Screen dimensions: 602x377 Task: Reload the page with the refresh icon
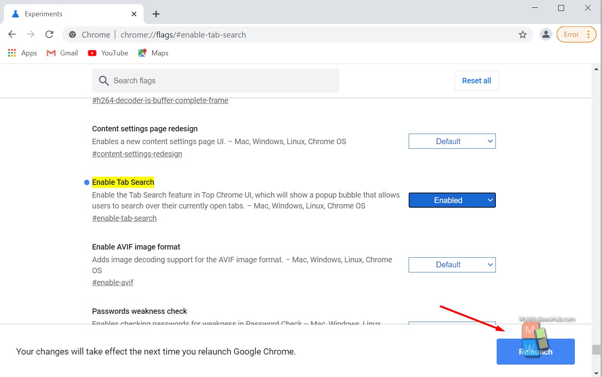pos(49,34)
